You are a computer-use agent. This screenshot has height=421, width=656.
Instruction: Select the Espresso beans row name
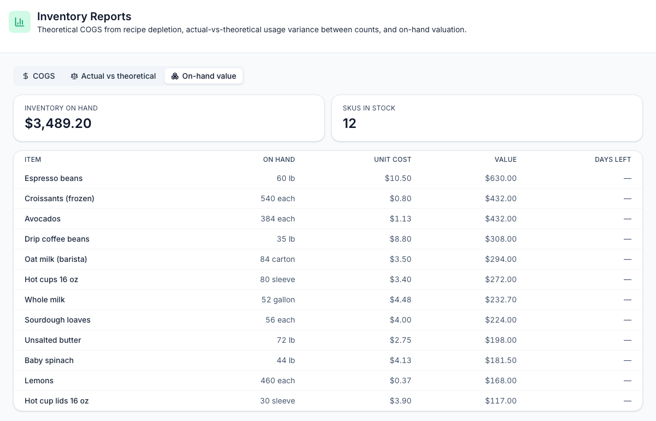(54, 178)
